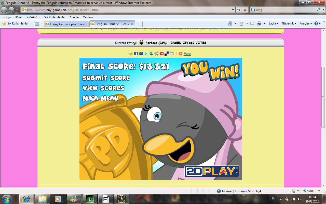
Task: Return to the game's Main Menu
Action: coord(100,98)
